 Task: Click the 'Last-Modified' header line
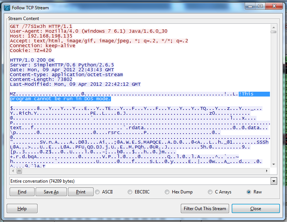click(x=75, y=84)
